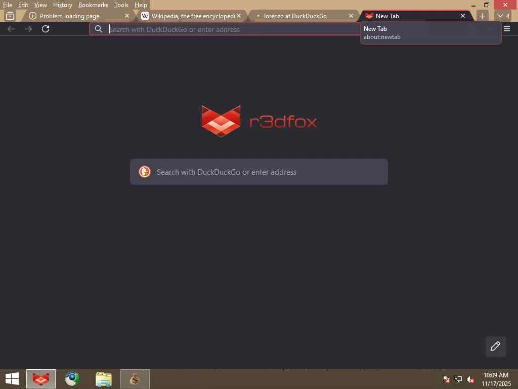Click the info icon on Problem loading tab
This screenshot has width=518, height=389.
coord(32,16)
